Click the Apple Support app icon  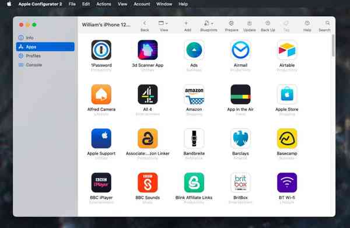click(101, 138)
